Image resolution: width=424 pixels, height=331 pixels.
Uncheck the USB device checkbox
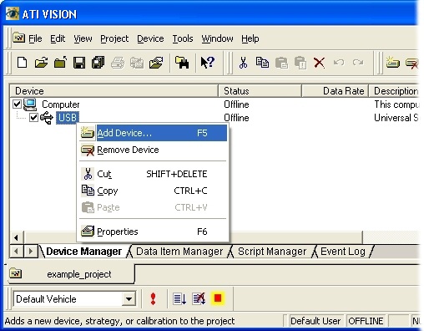[33, 118]
